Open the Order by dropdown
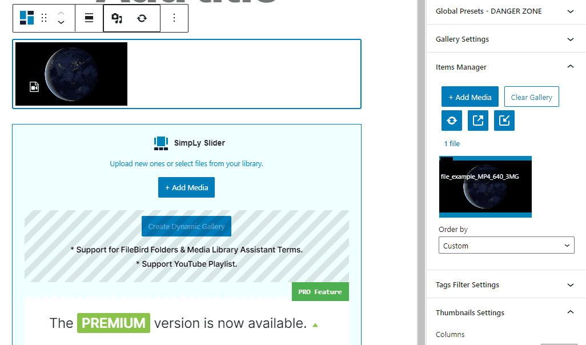This screenshot has height=345, width=586. [506, 245]
